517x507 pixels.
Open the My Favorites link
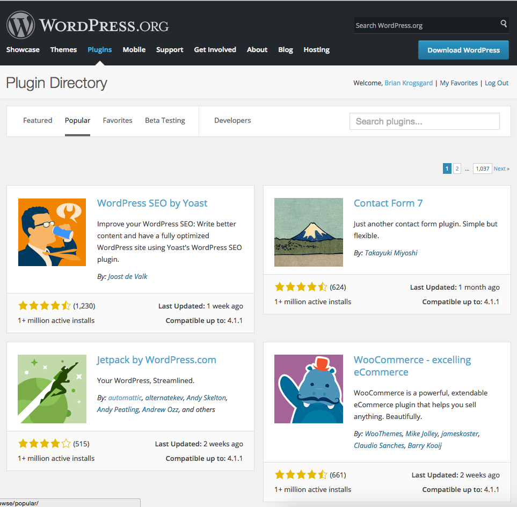coord(458,83)
